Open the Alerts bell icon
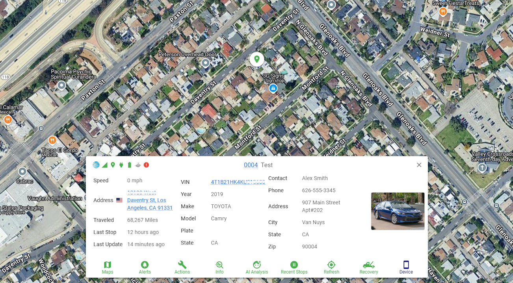Screen dimensions: 513x283 click(x=145, y=267)
